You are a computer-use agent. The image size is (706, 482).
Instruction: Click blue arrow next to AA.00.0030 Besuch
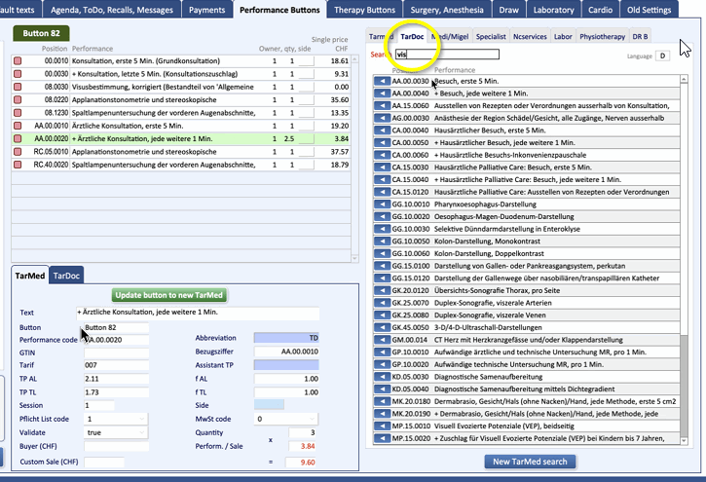382,82
